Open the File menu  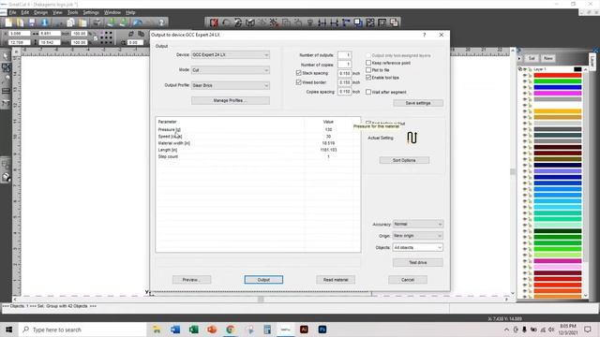point(12,12)
